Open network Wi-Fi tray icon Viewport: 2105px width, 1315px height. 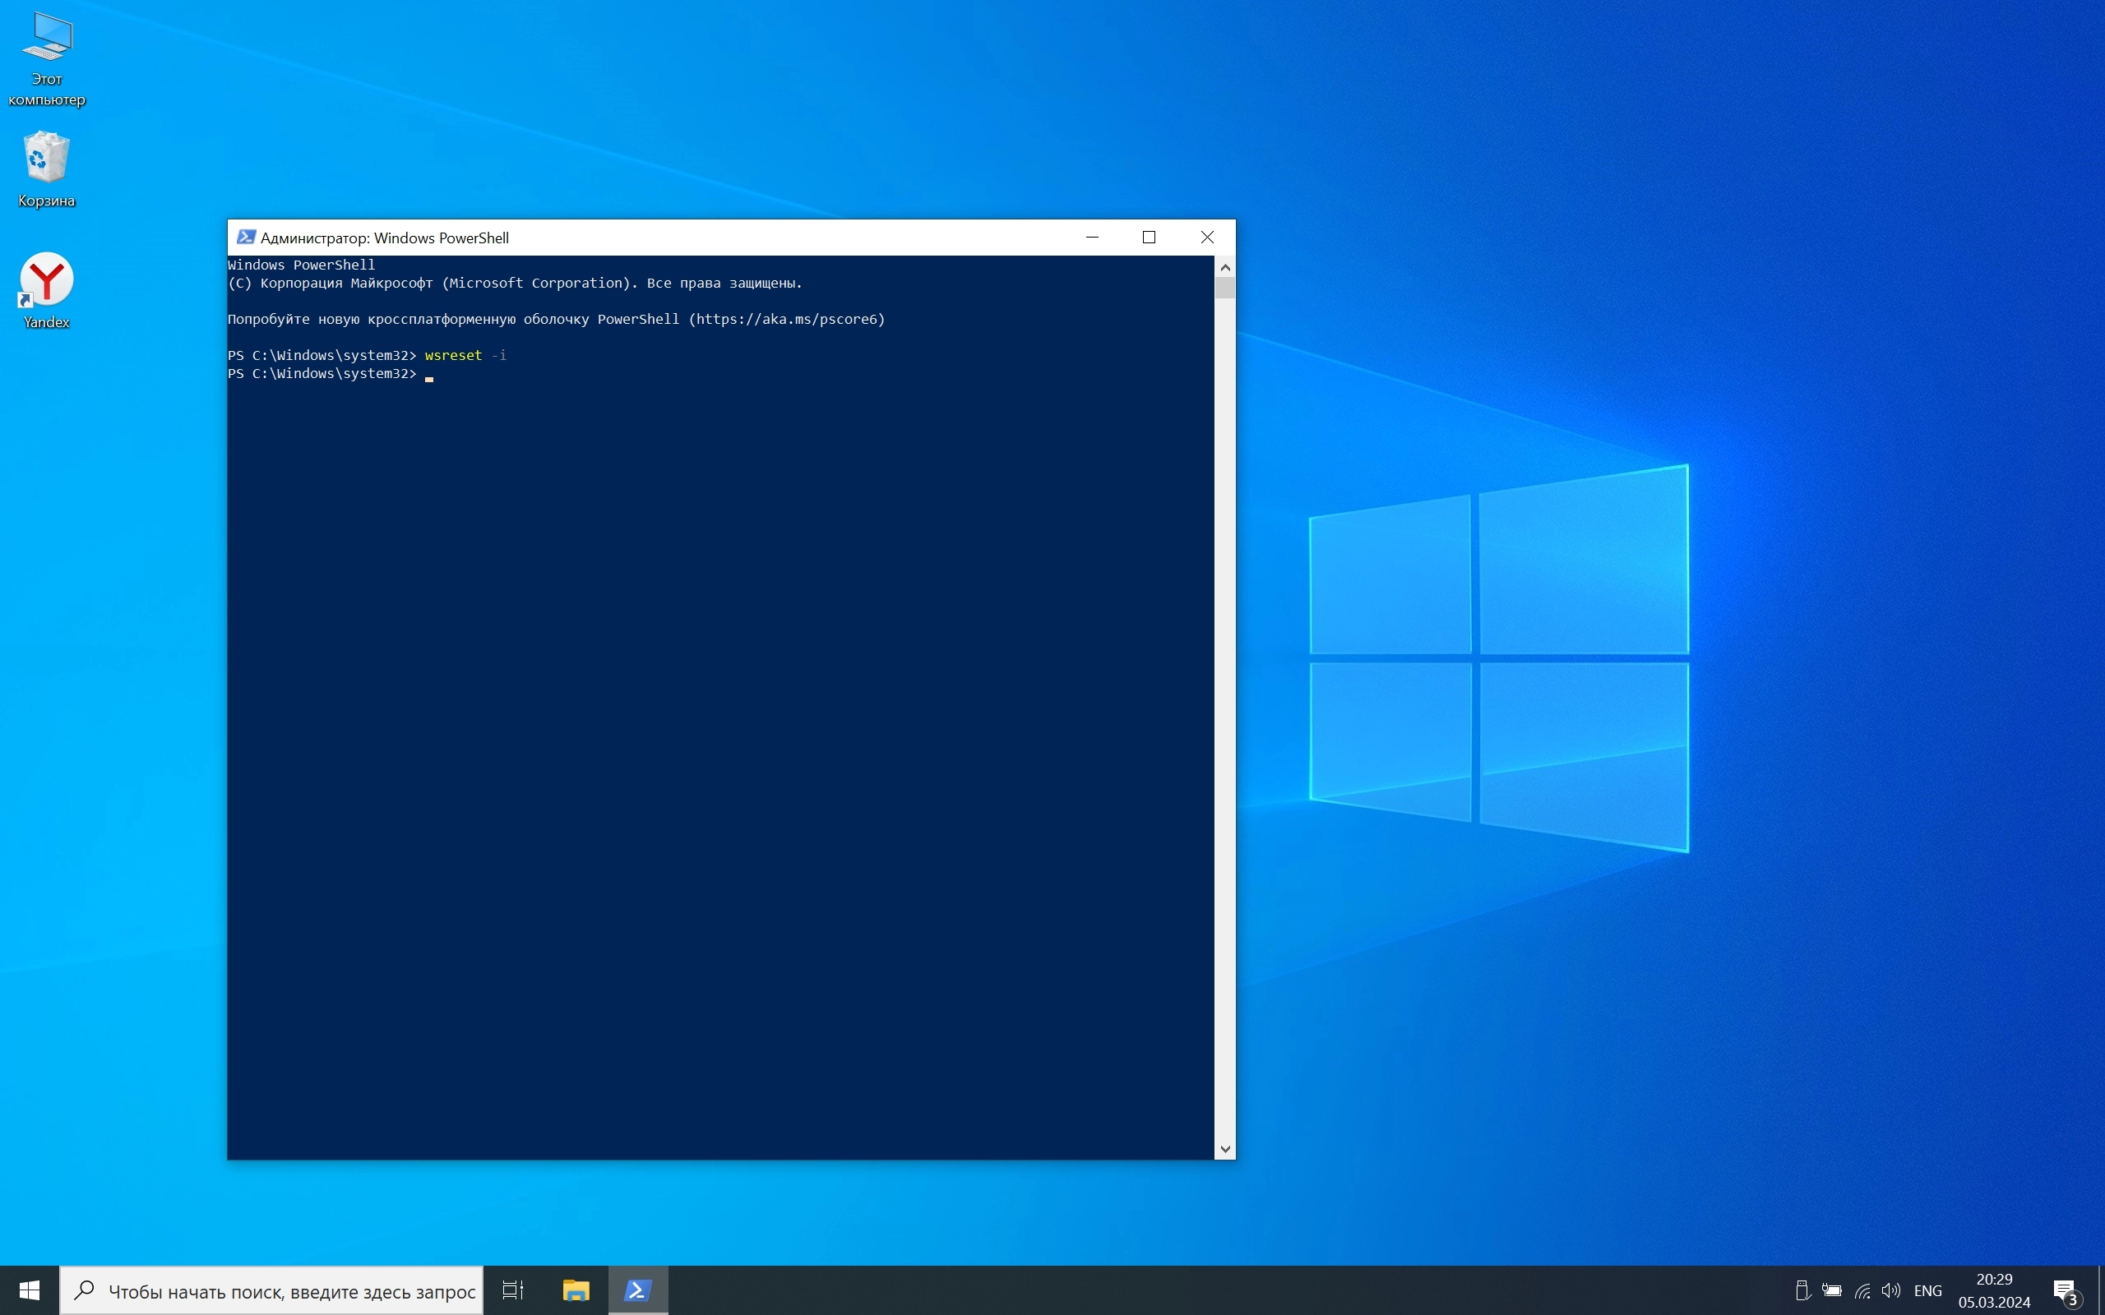(x=1862, y=1290)
